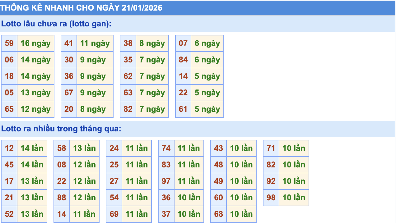Click lotto number 07
Viewport: 396px width, 223px height.
tap(183, 43)
